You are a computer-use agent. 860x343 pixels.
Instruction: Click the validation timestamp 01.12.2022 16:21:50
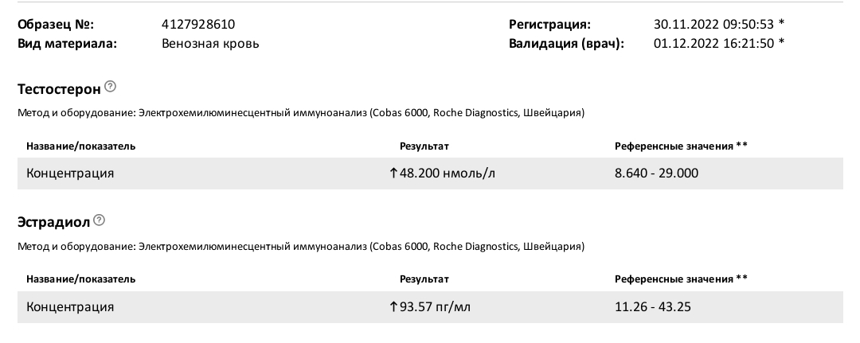pos(713,43)
